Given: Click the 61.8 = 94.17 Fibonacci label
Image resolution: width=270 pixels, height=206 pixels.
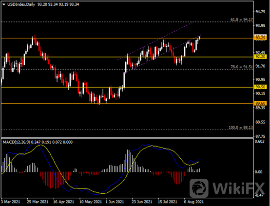Looking at the screenshot, I should pos(242,19).
